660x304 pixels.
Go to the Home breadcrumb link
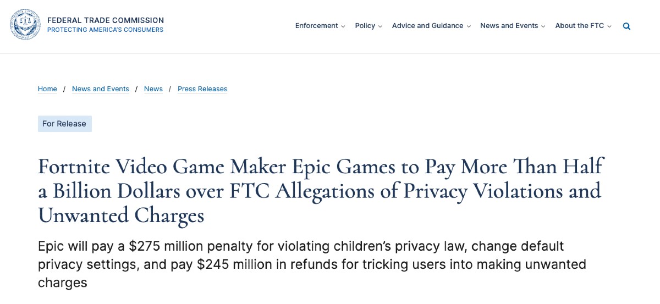pos(47,89)
